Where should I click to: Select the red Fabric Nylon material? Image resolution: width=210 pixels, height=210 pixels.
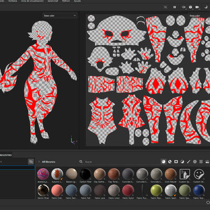[128, 190]
